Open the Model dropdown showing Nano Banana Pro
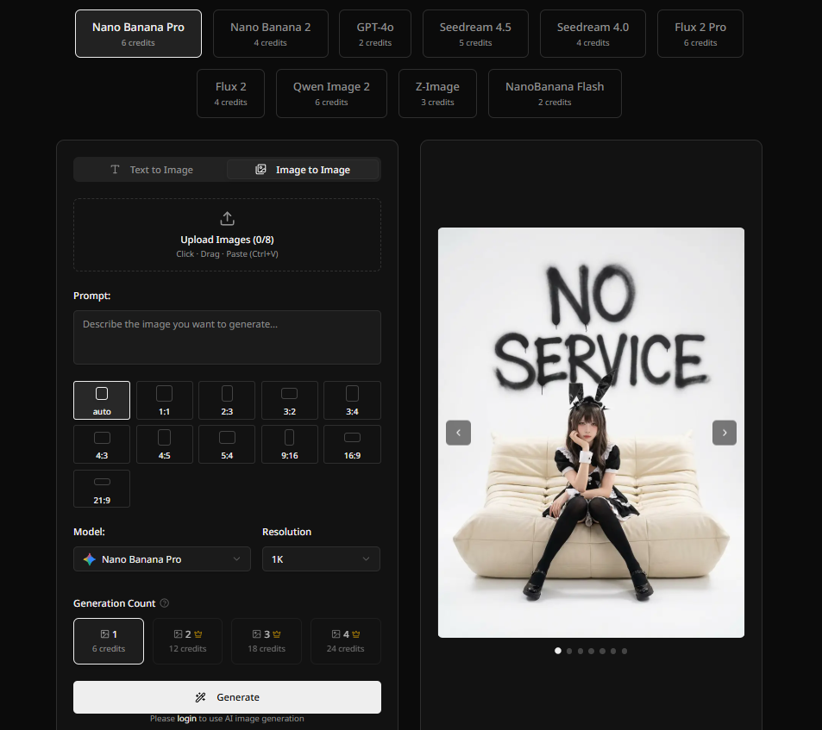Screen dimensions: 822x730 point(162,559)
